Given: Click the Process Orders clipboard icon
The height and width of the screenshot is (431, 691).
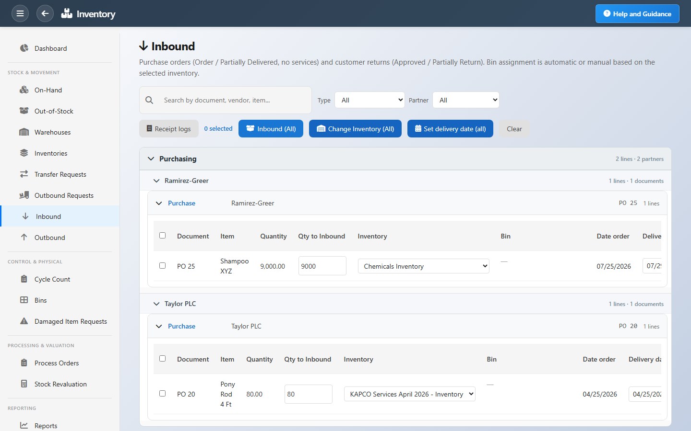Looking at the screenshot, I should point(24,363).
